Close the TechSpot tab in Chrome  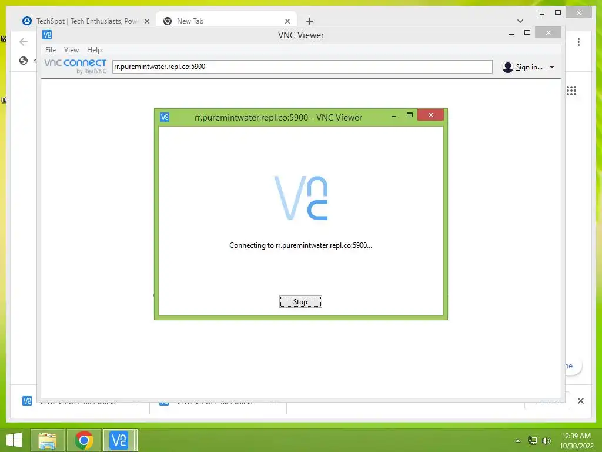coord(146,21)
